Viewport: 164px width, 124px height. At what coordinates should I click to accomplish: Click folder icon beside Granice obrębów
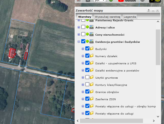[x=91, y=92]
